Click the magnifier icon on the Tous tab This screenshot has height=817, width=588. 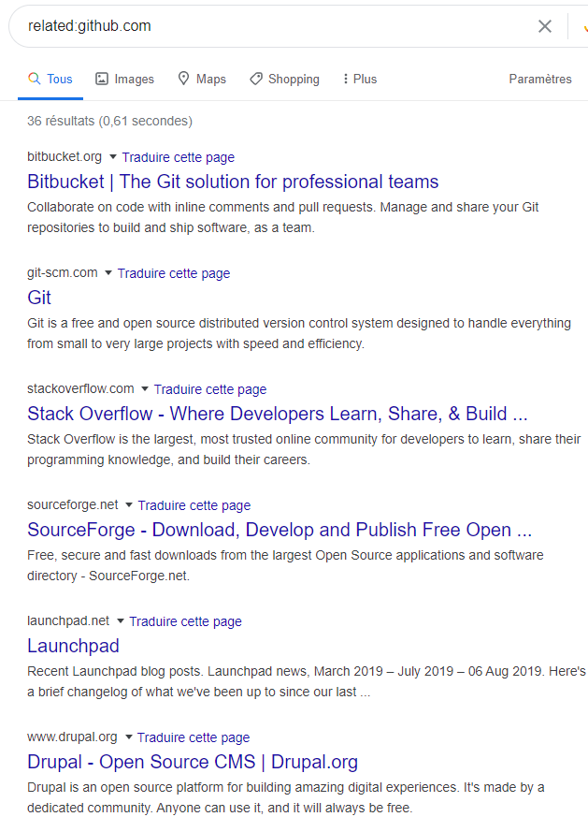[34, 79]
